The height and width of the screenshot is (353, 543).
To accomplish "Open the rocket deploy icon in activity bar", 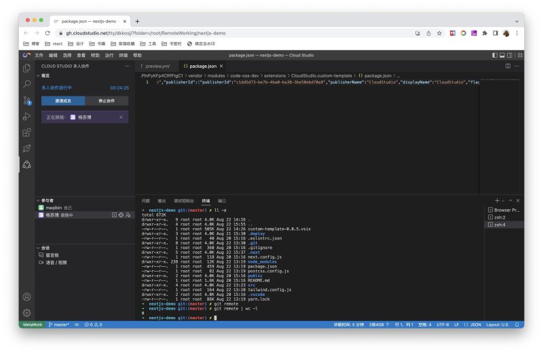I will point(26,149).
